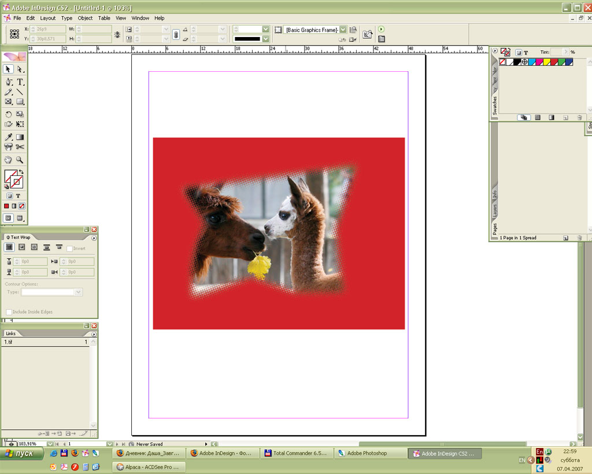Click the Alpaca ACDSee Pro taskbar button
Viewport: 592px width, 474px height.
(149, 467)
